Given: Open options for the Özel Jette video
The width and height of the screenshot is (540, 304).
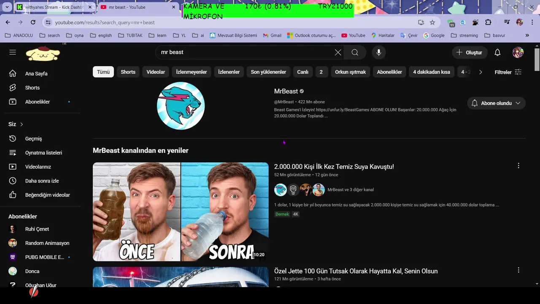Looking at the screenshot, I should 518,270.
